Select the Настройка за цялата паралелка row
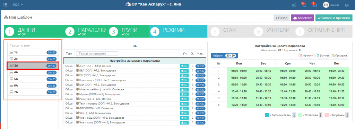355x129 pixels. pos(135,61)
